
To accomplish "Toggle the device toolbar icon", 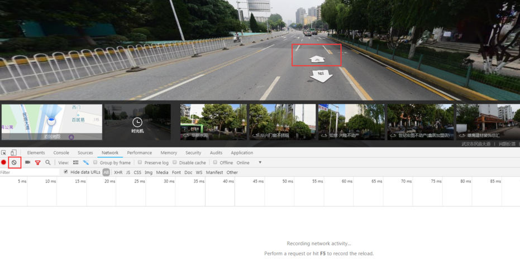I will (13, 153).
